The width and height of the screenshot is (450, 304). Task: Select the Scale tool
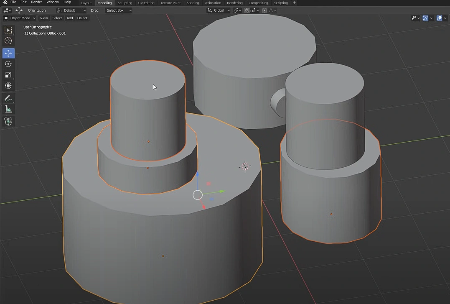click(x=8, y=75)
